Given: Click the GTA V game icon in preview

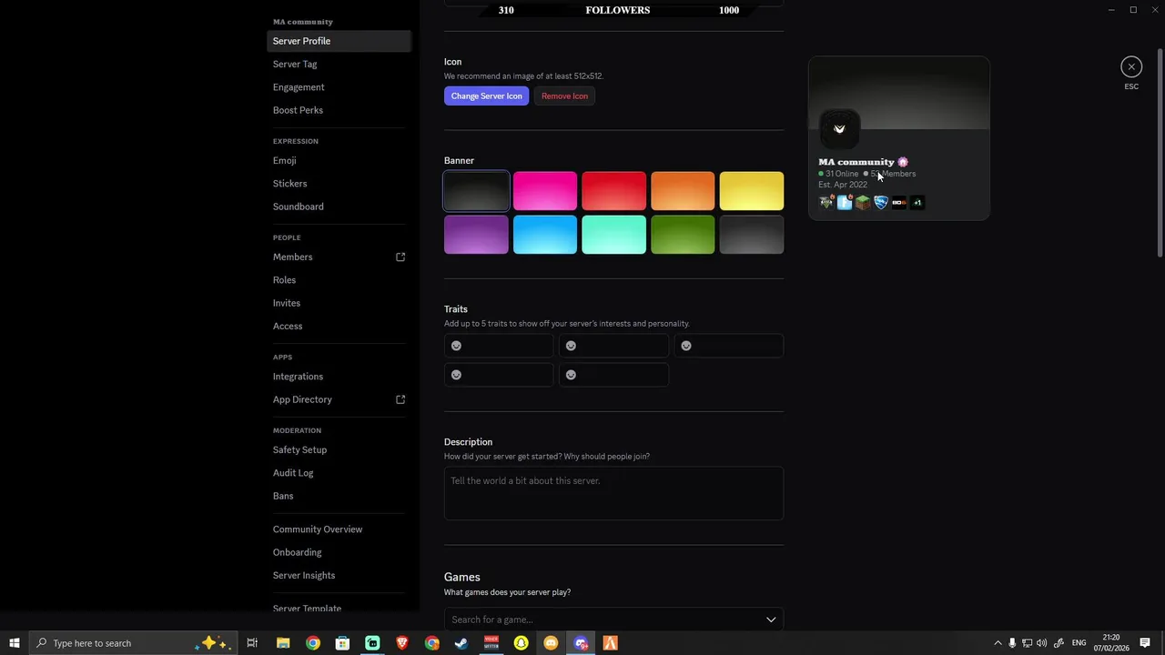Looking at the screenshot, I should [x=826, y=202].
